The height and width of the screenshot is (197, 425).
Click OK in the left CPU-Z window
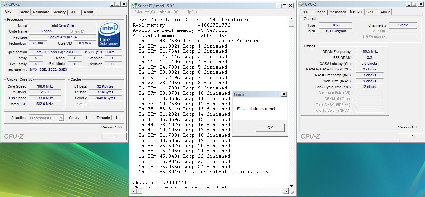[x=114, y=137]
